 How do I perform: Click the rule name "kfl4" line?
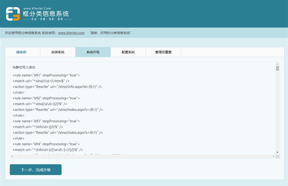click(46, 144)
